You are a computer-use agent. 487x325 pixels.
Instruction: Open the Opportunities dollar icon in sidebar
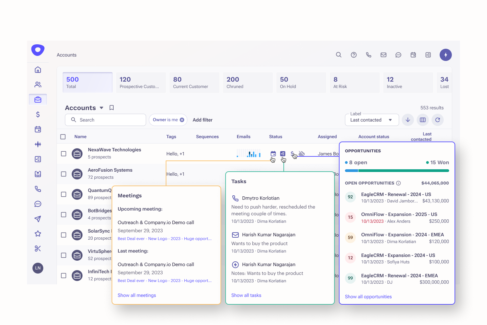(38, 114)
